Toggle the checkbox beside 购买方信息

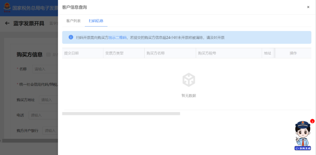click(x=49, y=55)
